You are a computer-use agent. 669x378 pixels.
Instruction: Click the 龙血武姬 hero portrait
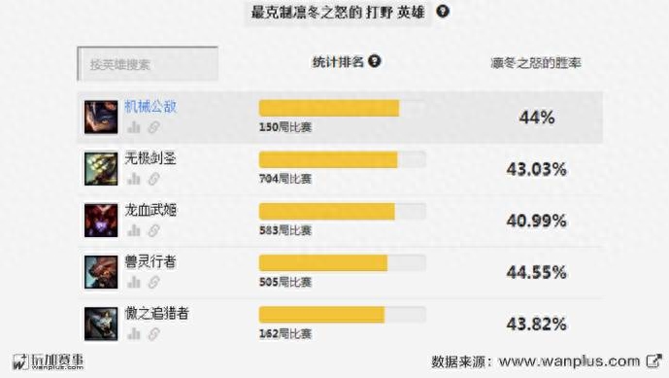(101, 221)
